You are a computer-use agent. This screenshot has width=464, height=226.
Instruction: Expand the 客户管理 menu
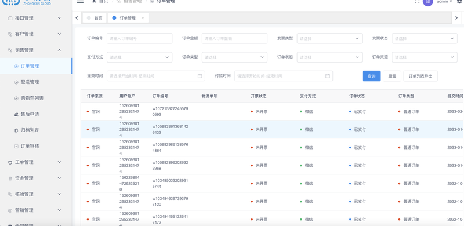[59, 34]
